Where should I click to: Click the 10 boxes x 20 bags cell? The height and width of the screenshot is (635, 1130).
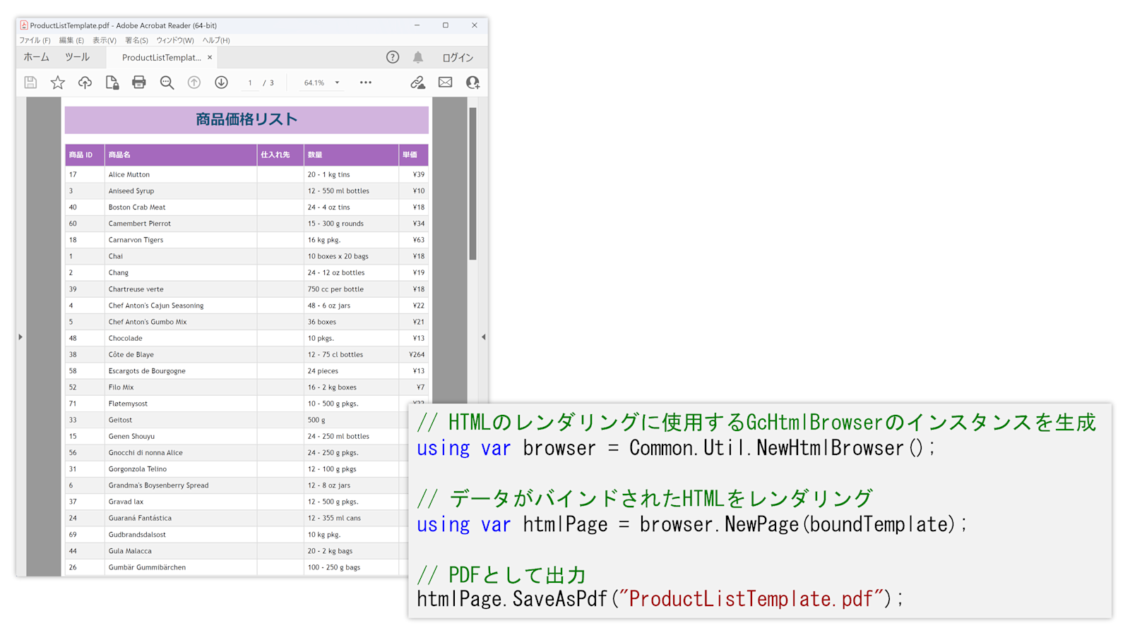click(351, 256)
